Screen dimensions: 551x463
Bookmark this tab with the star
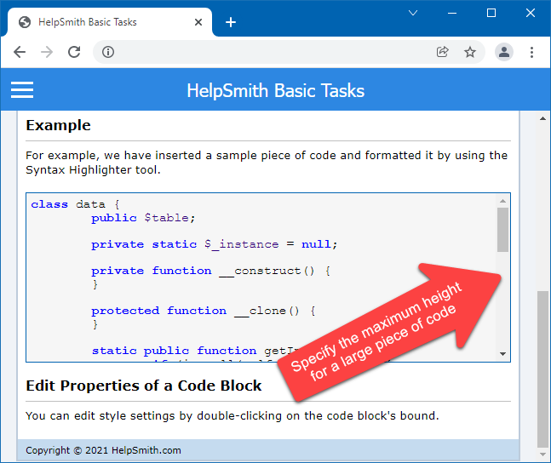coord(470,52)
